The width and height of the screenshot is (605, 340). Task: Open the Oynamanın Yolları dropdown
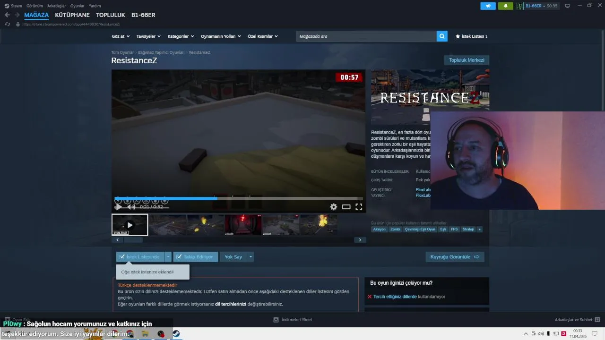(x=221, y=36)
